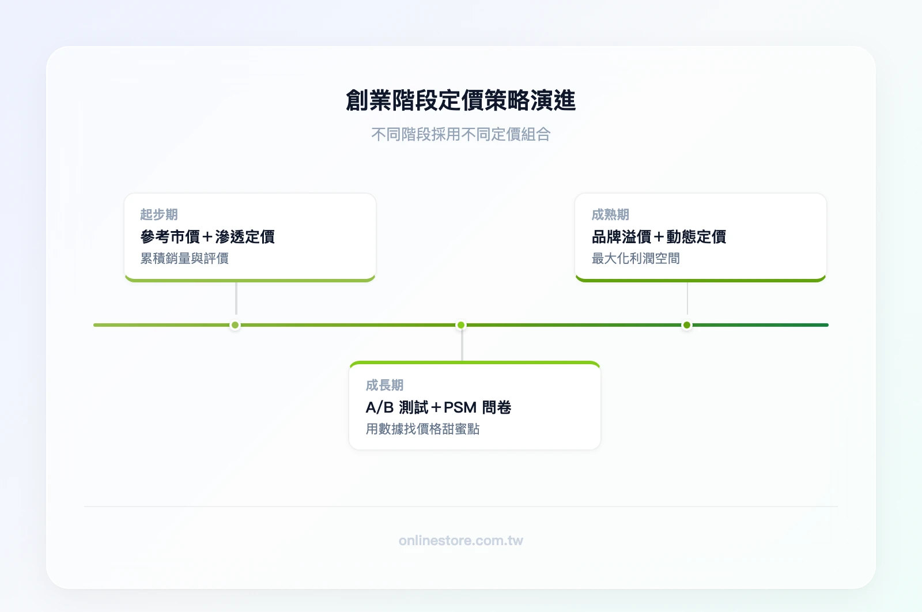
Task: Expand the A/B 測試＋PSM 問卷 details
Action: point(440,407)
